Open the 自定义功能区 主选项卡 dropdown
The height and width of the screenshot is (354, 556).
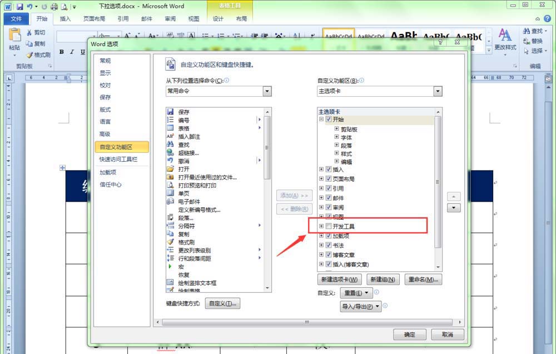438,91
